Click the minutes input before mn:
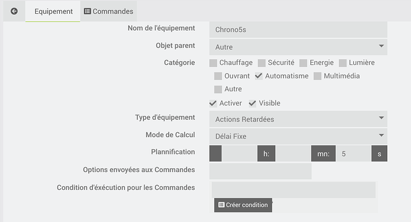411x222 pixels. pyautogui.click(x=293, y=154)
